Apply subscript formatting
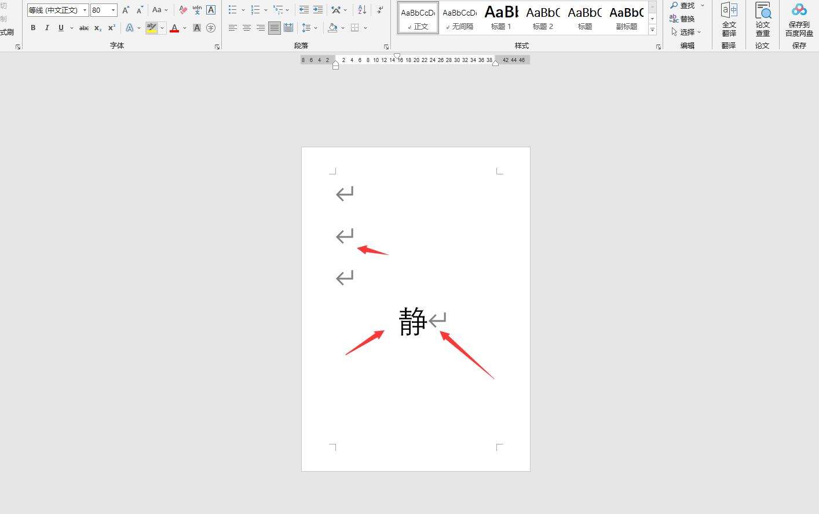Image resolution: width=819 pixels, height=514 pixels. pyautogui.click(x=98, y=28)
